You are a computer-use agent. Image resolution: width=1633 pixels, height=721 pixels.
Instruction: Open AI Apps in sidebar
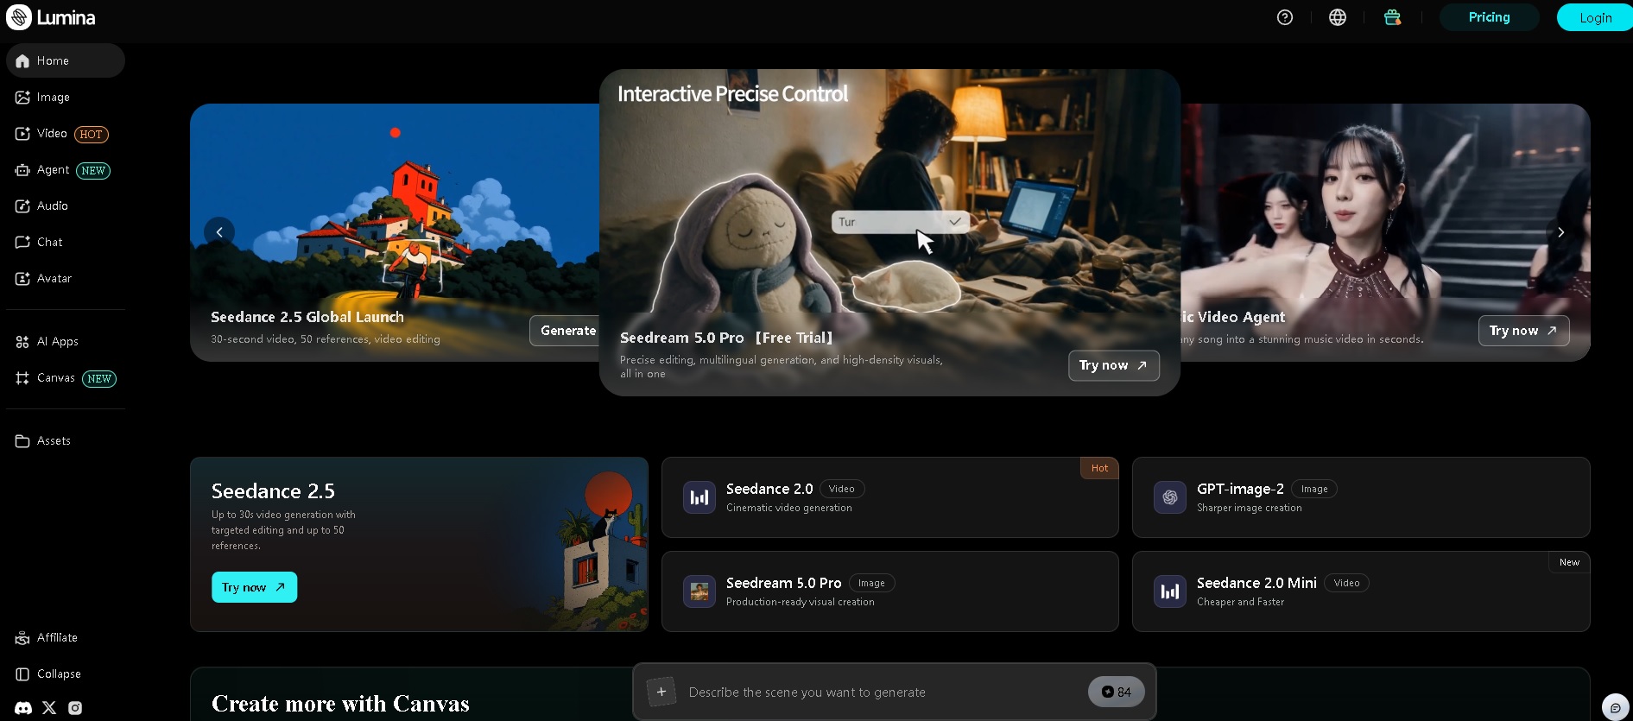66,341
